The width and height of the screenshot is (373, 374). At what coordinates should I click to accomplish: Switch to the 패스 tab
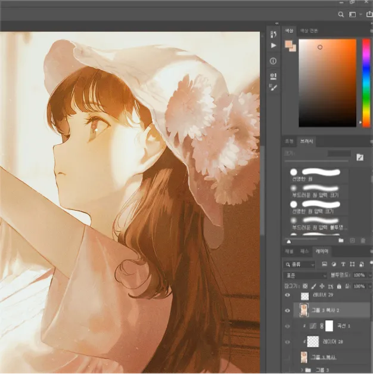(x=304, y=251)
